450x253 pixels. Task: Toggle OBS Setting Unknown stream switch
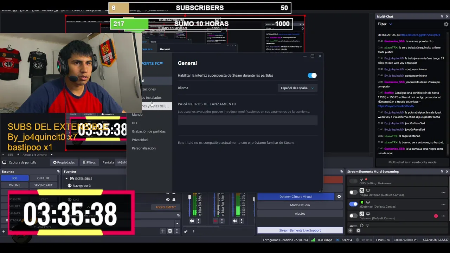click(x=353, y=181)
